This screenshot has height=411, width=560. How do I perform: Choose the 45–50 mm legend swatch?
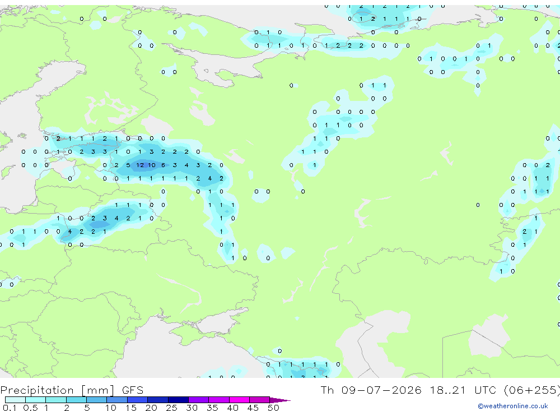(x=260, y=400)
